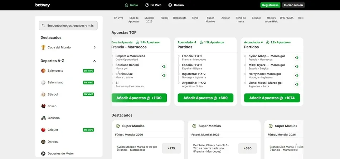340x159 pixels.
Task: Click the +275 odds button
Action: 171,148
